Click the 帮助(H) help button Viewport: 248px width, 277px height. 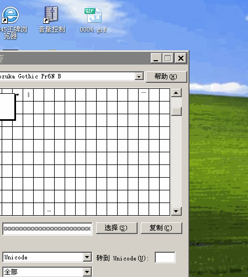tap(166, 77)
